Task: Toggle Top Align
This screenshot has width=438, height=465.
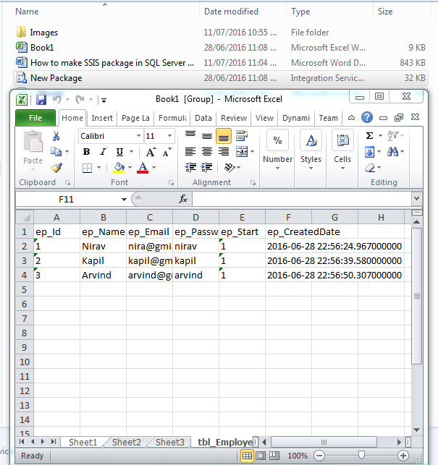Action: click(190, 135)
